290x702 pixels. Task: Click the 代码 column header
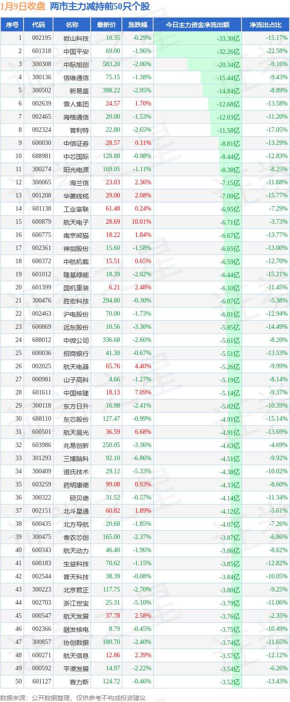tap(39, 25)
